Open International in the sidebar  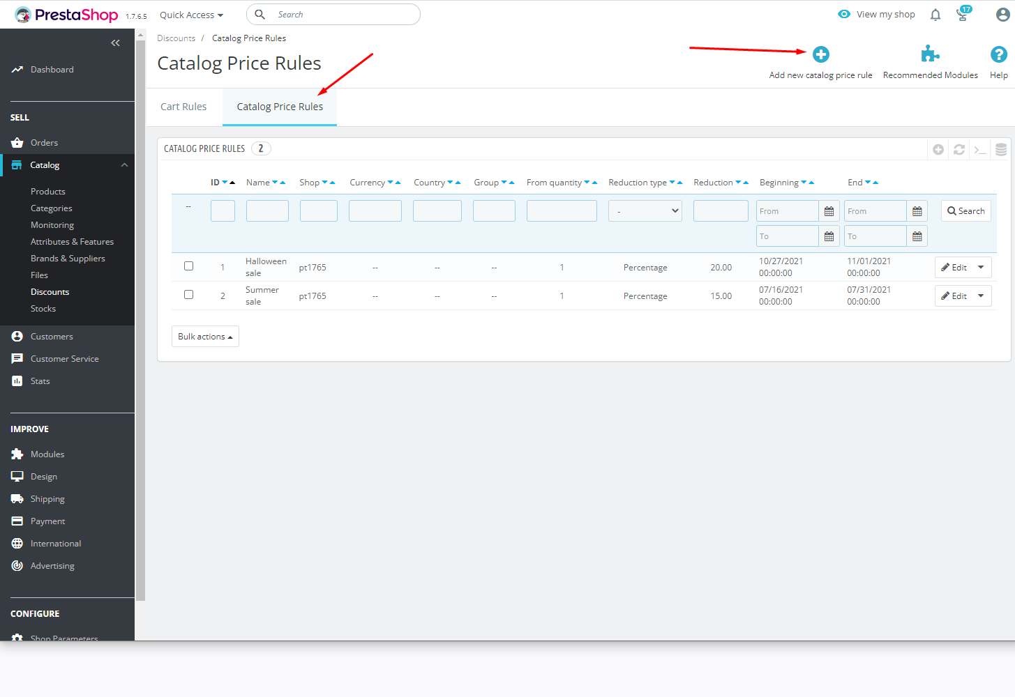[x=56, y=544]
